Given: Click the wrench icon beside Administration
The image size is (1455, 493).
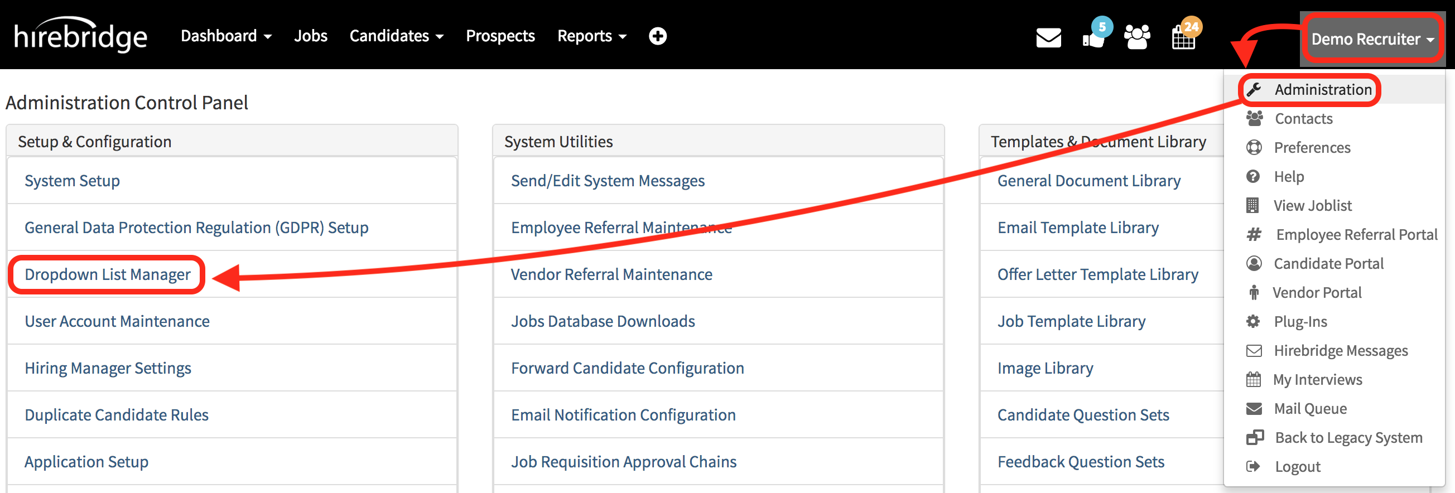Looking at the screenshot, I should tap(1254, 89).
